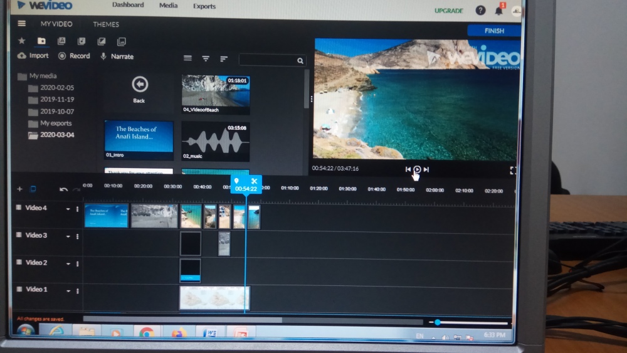
Task: Open the Video 3 track options menu
Action: pos(78,236)
